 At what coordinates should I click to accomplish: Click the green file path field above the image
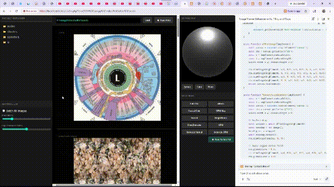click(x=98, y=20)
